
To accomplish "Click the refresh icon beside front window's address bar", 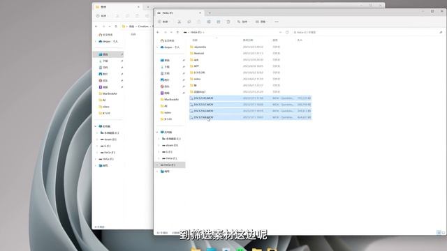I will (287, 32).
